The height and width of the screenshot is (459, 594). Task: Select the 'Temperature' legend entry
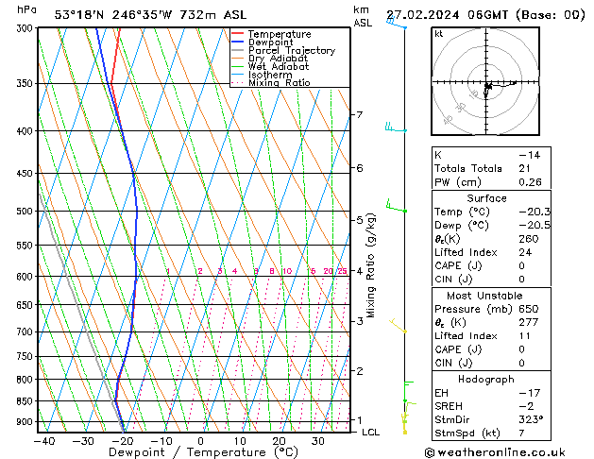point(280,34)
